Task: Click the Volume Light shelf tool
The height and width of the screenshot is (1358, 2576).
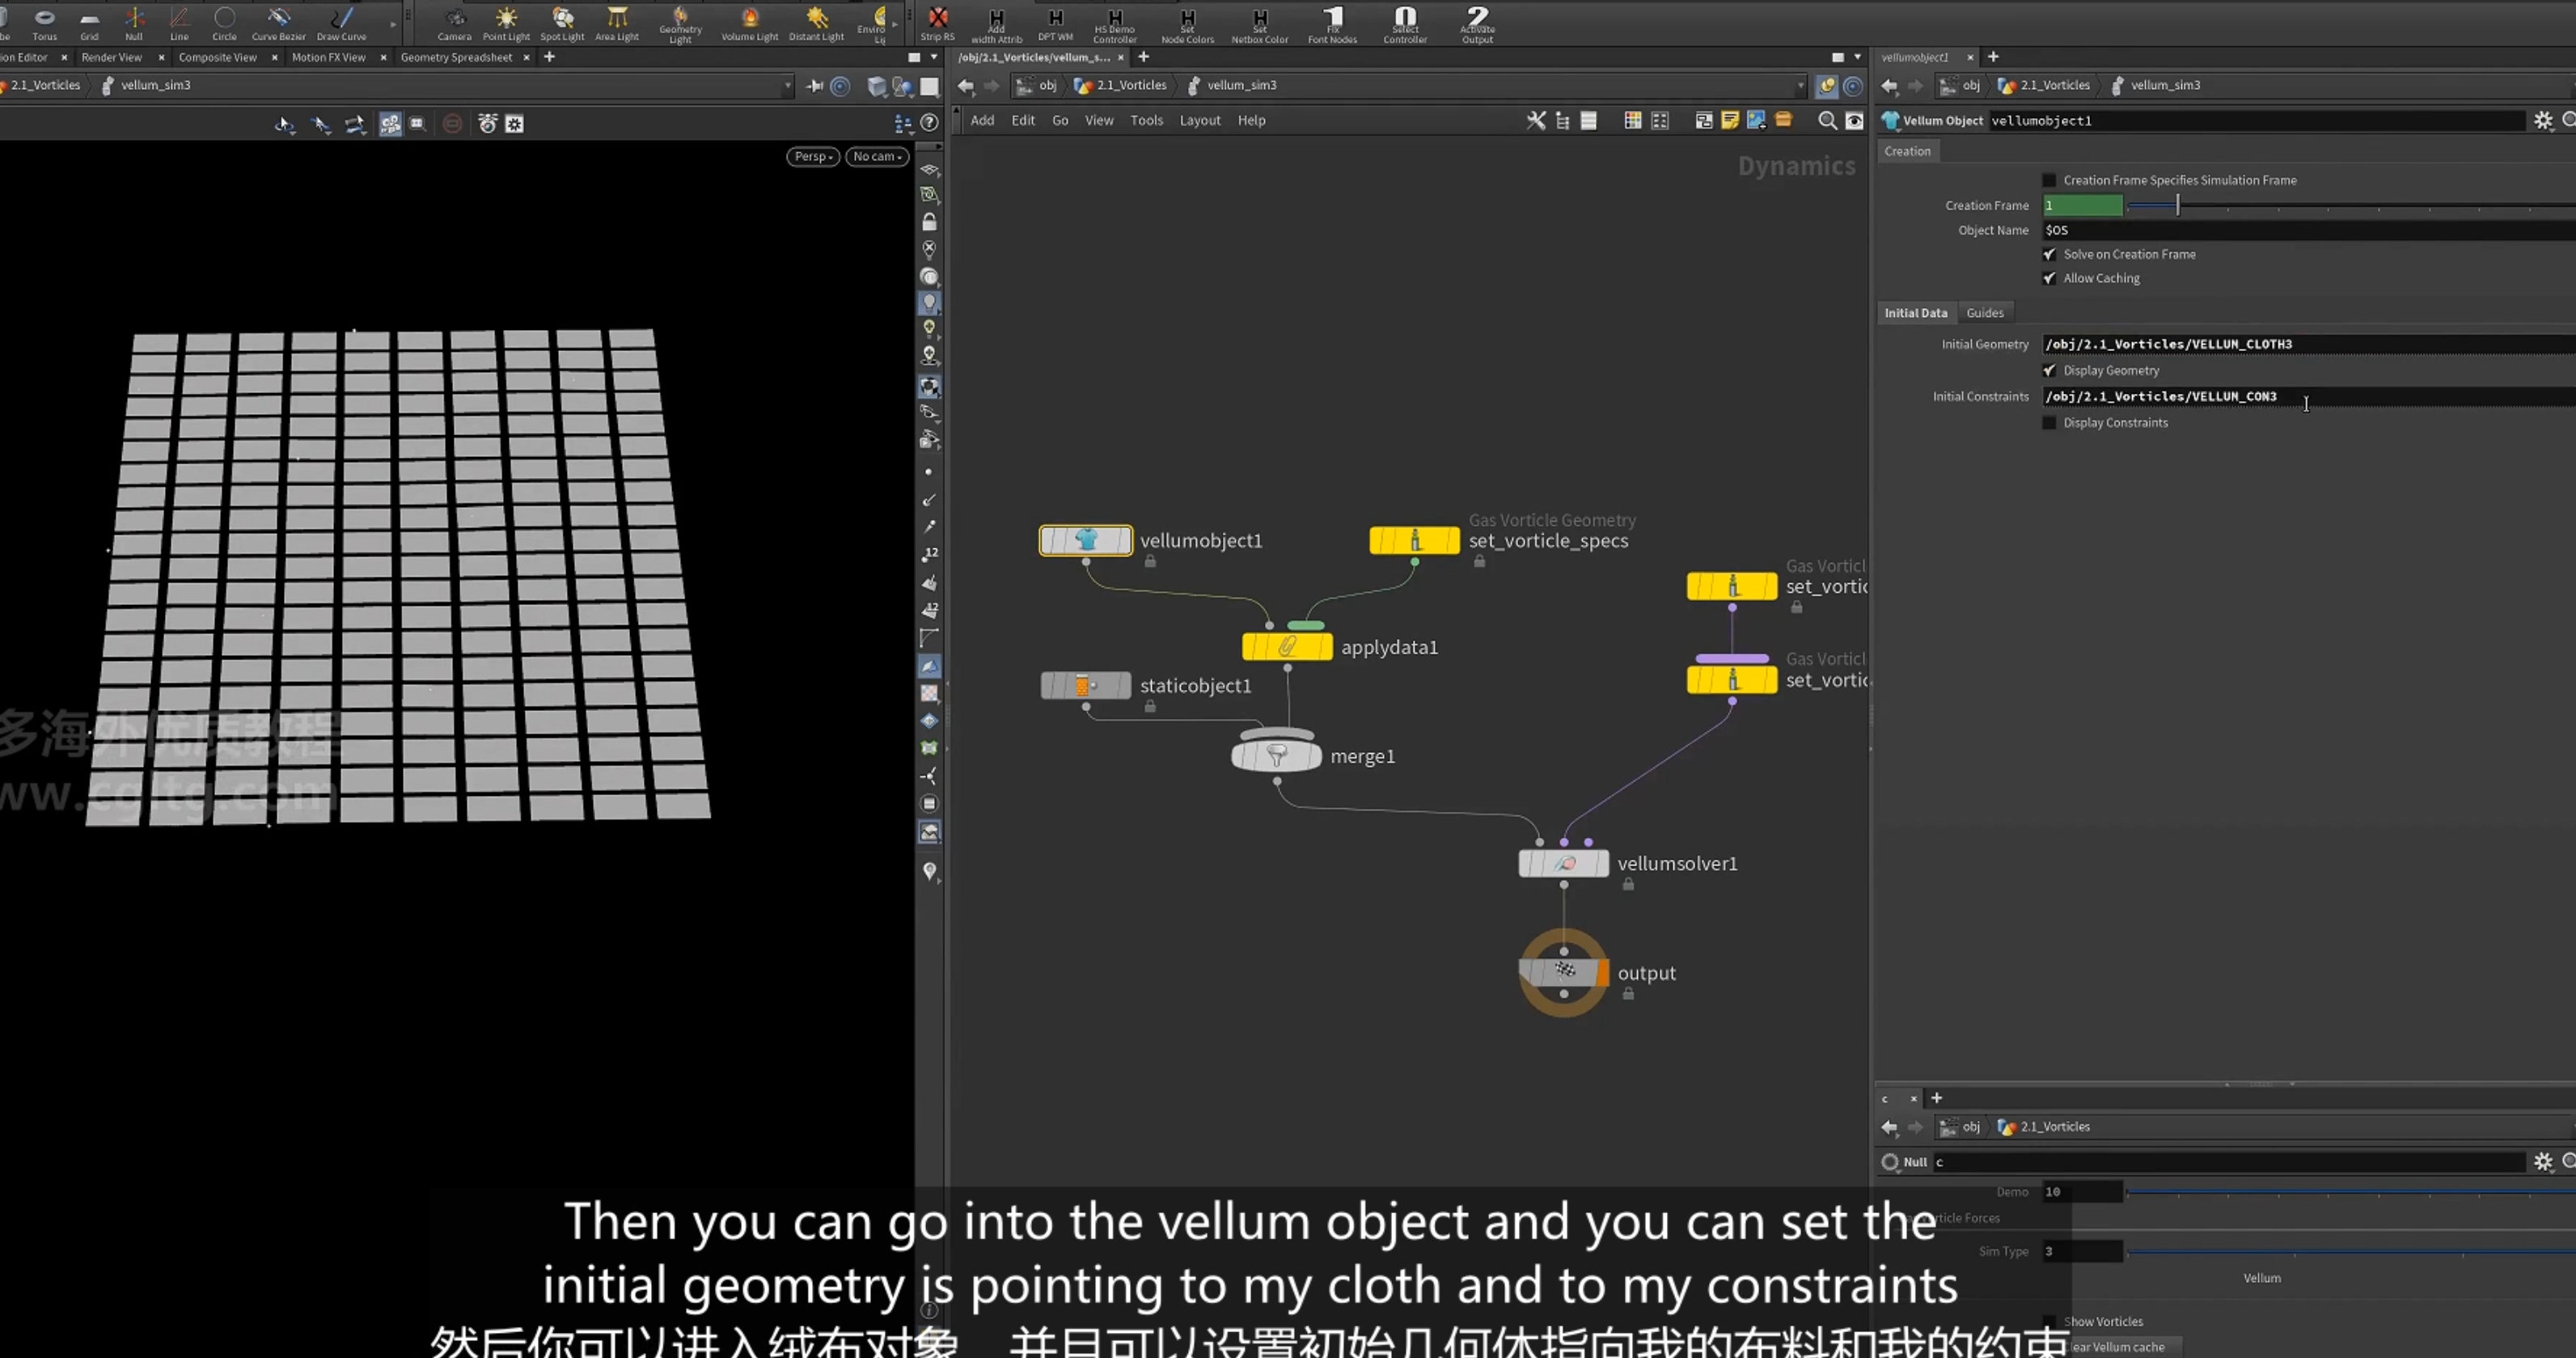Action: [749, 23]
